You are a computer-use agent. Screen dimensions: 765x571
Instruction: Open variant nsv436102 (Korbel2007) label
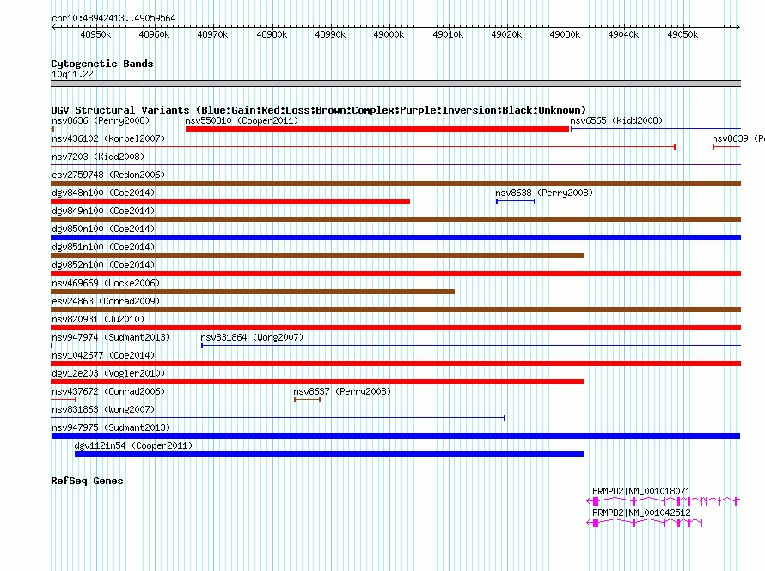[108, 138]
